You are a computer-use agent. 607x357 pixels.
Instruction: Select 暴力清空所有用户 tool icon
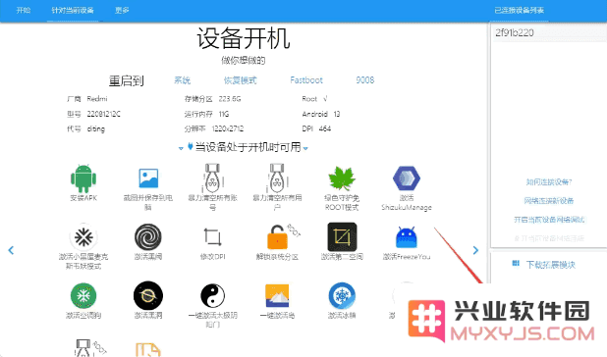click(277, 178)
